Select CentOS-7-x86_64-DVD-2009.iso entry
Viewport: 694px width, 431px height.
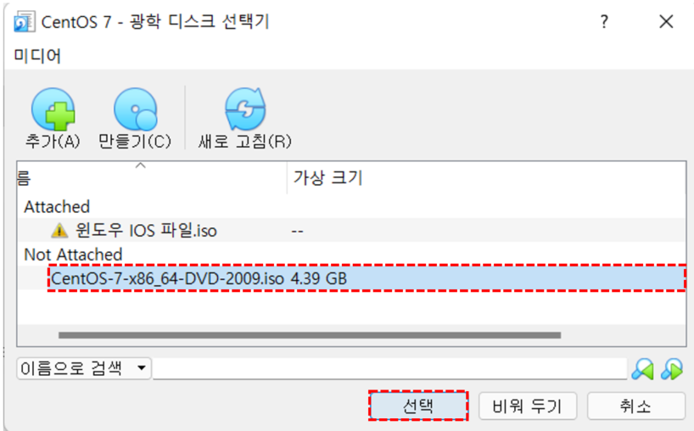(x=367, y=278)
